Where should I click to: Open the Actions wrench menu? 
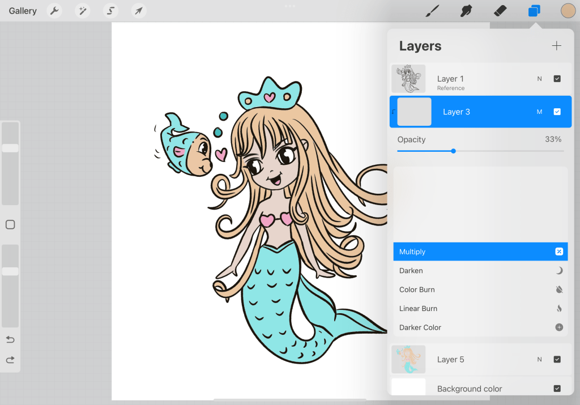[54, 11]
